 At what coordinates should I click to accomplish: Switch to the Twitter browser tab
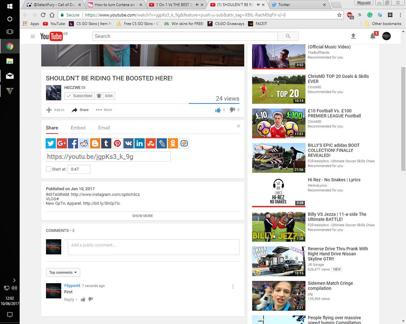coord(298,5)
